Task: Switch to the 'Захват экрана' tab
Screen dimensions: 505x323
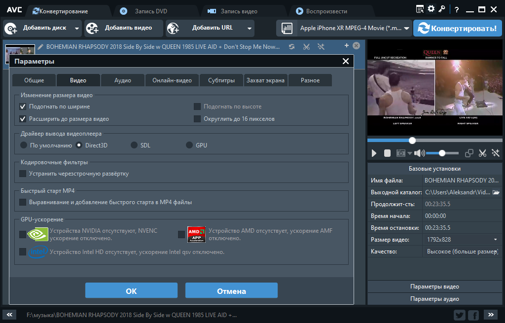Action: tap(265, 80)
